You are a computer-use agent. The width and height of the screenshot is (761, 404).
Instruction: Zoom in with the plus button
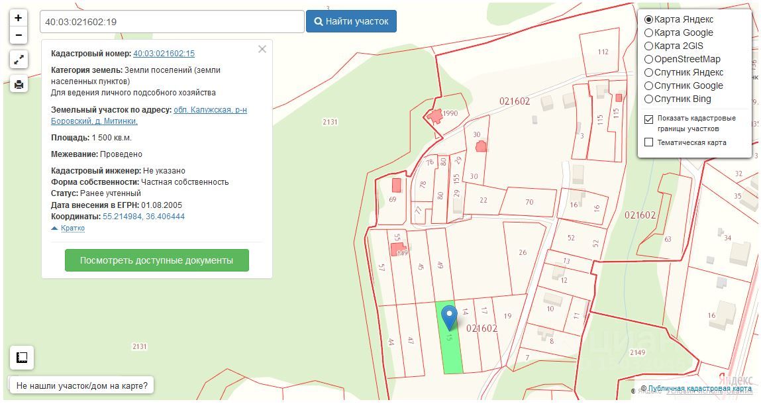(x=19, y=18)
